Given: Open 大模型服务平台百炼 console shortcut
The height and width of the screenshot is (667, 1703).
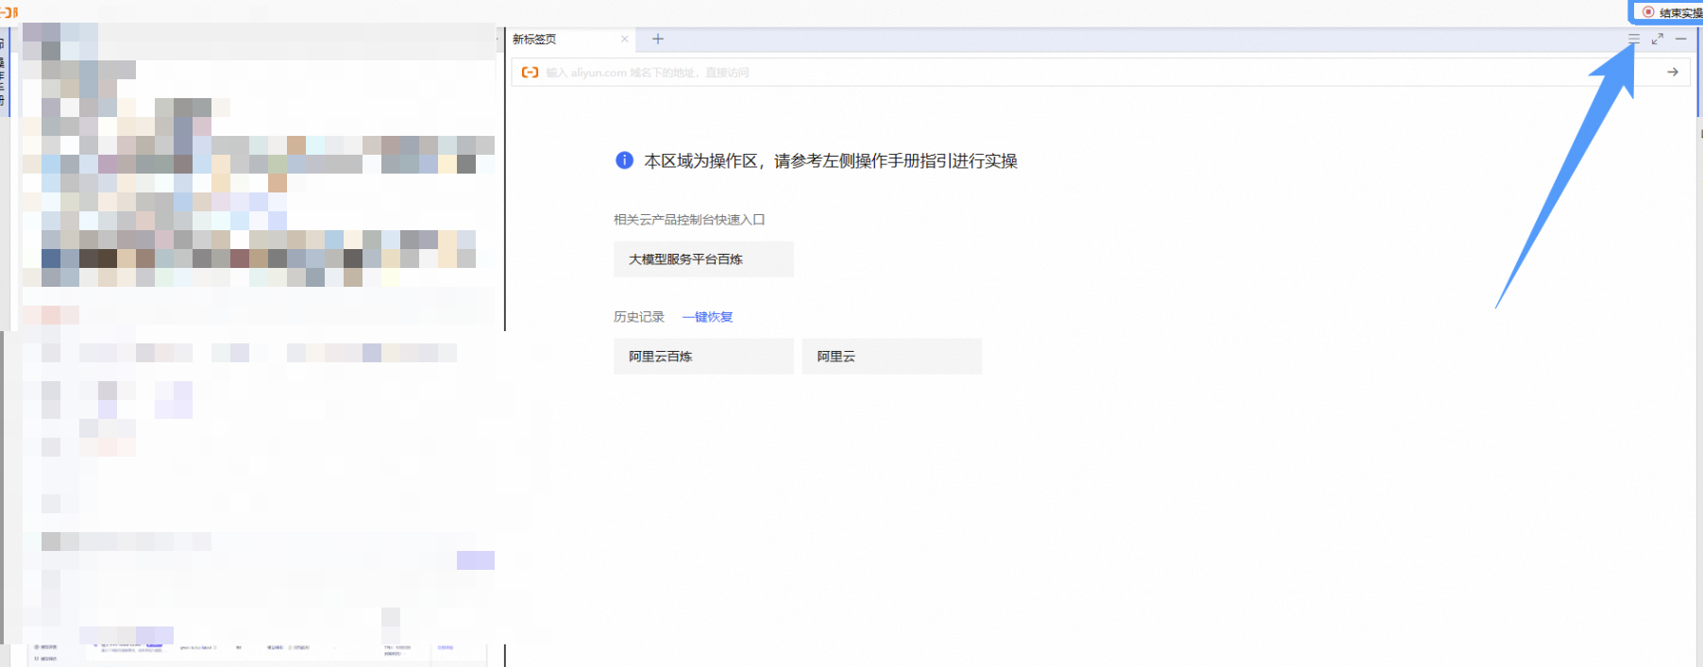Looking at the screenshot, I should point(703,259).
